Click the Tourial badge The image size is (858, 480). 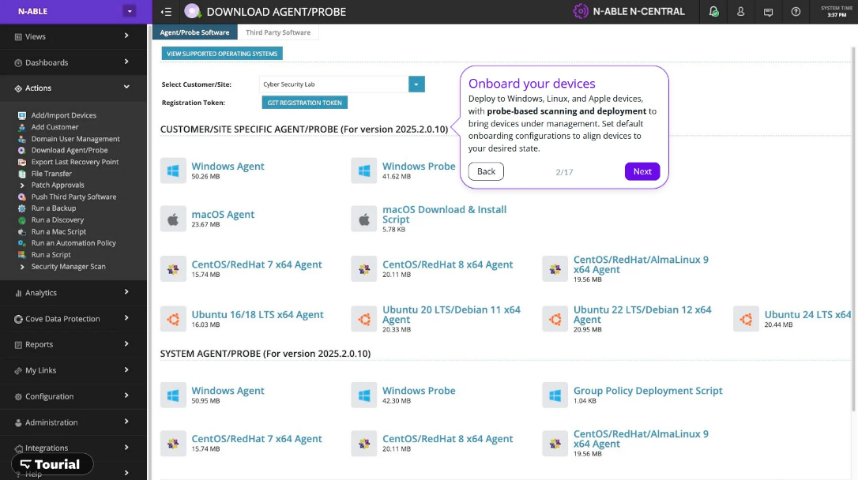click(52, 464)
